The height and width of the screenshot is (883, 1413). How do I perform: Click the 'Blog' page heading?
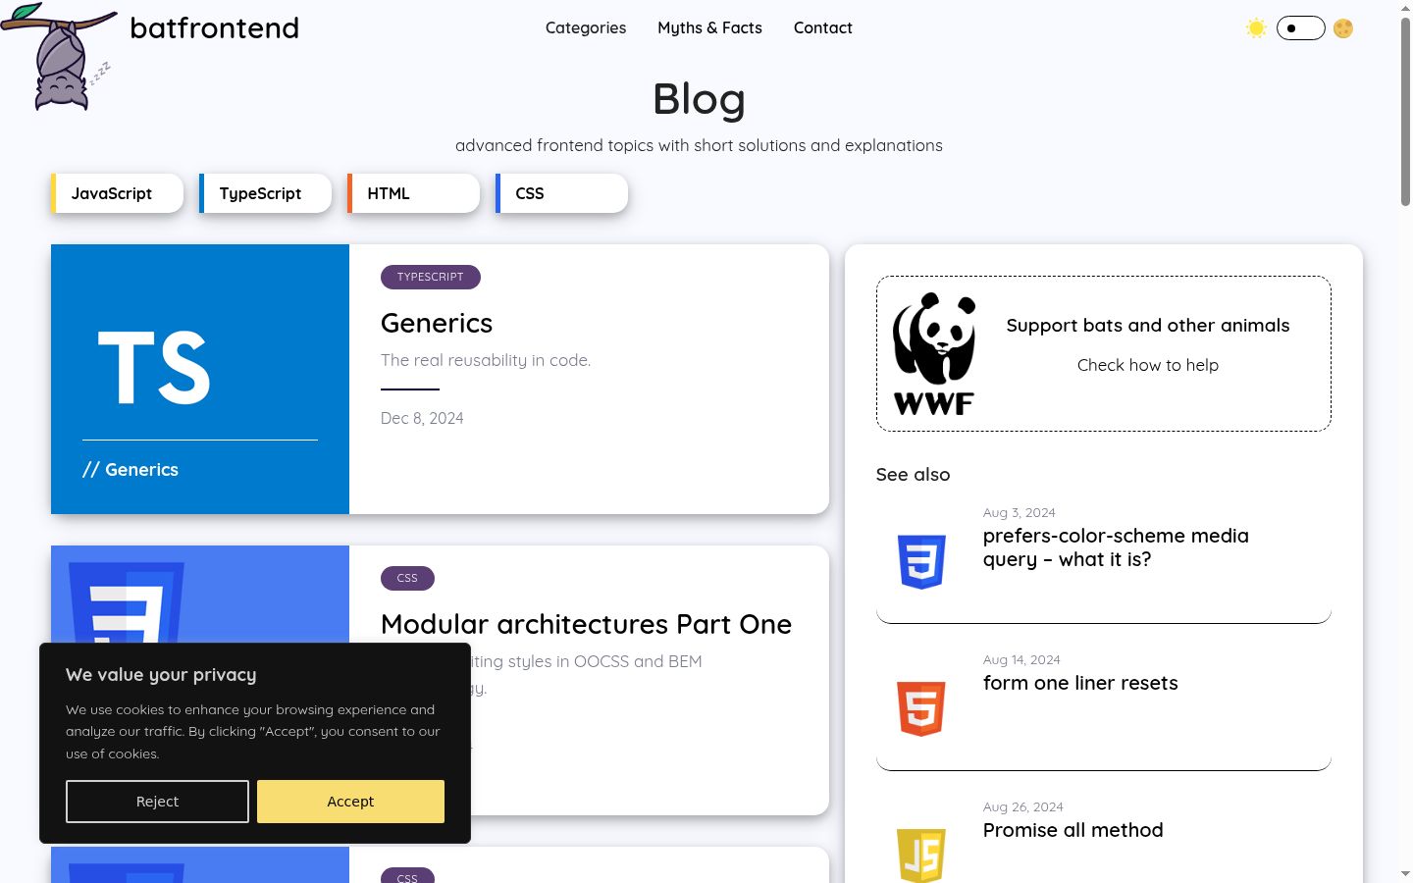click(x=699, y=99)
